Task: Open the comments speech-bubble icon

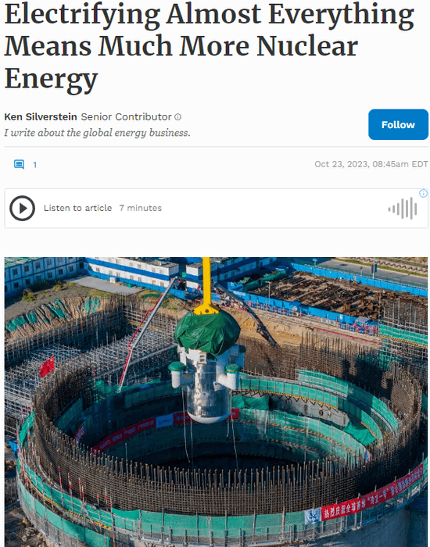Action: [19, 164]
